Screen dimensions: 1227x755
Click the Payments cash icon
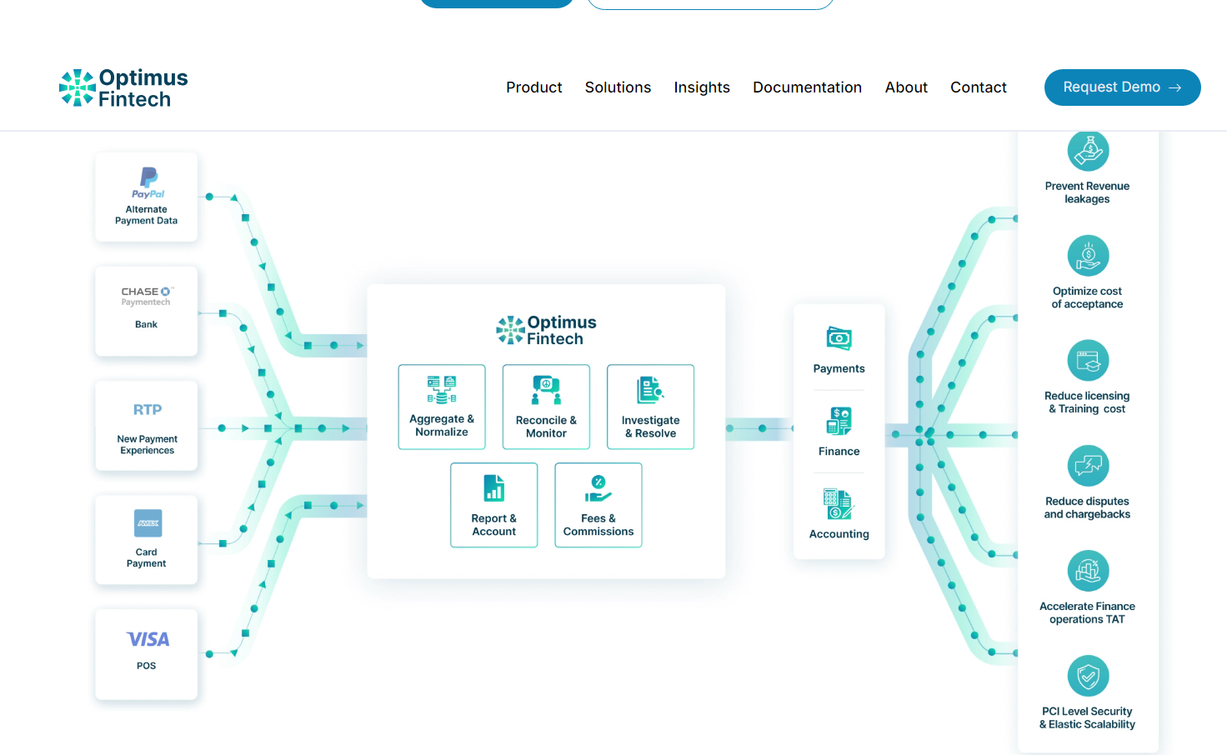pyautogui.click(x=839, y=338)
